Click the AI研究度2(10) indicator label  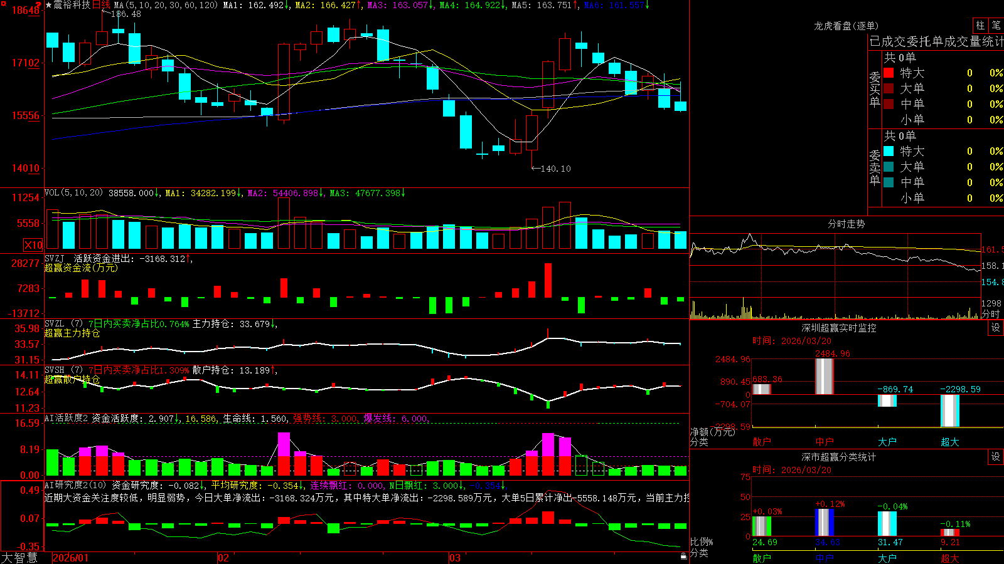pyautogui.click(x=75, y=485)
